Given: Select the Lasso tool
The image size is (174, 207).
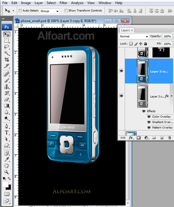Looking at the screenshot, I should [x=7, y=47].
